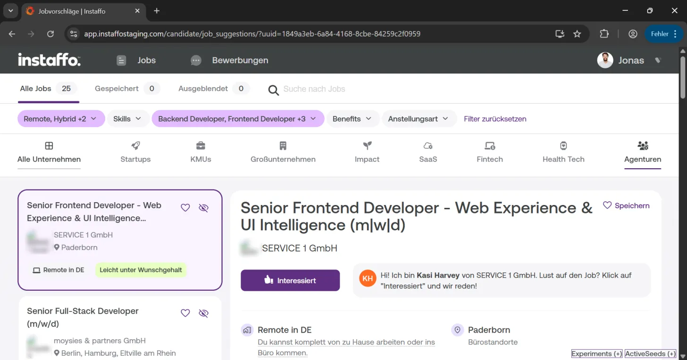This screenshot has width=687, height=360.
Task: Open a new browser tab
Action: click(157, 11)
